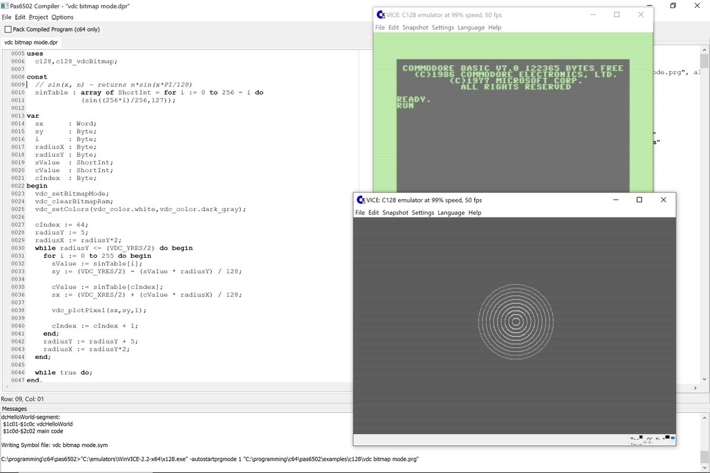This screenshot has height=473, width=710.
Task: Close the back VICE emulator window
Action: pyautogui.click(x=641, y=15)
